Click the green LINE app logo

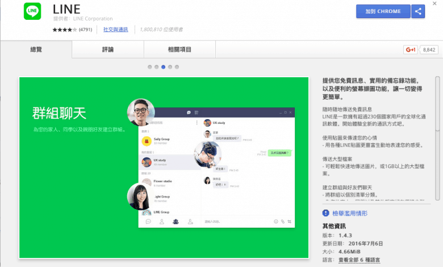(x=32, y=11)
